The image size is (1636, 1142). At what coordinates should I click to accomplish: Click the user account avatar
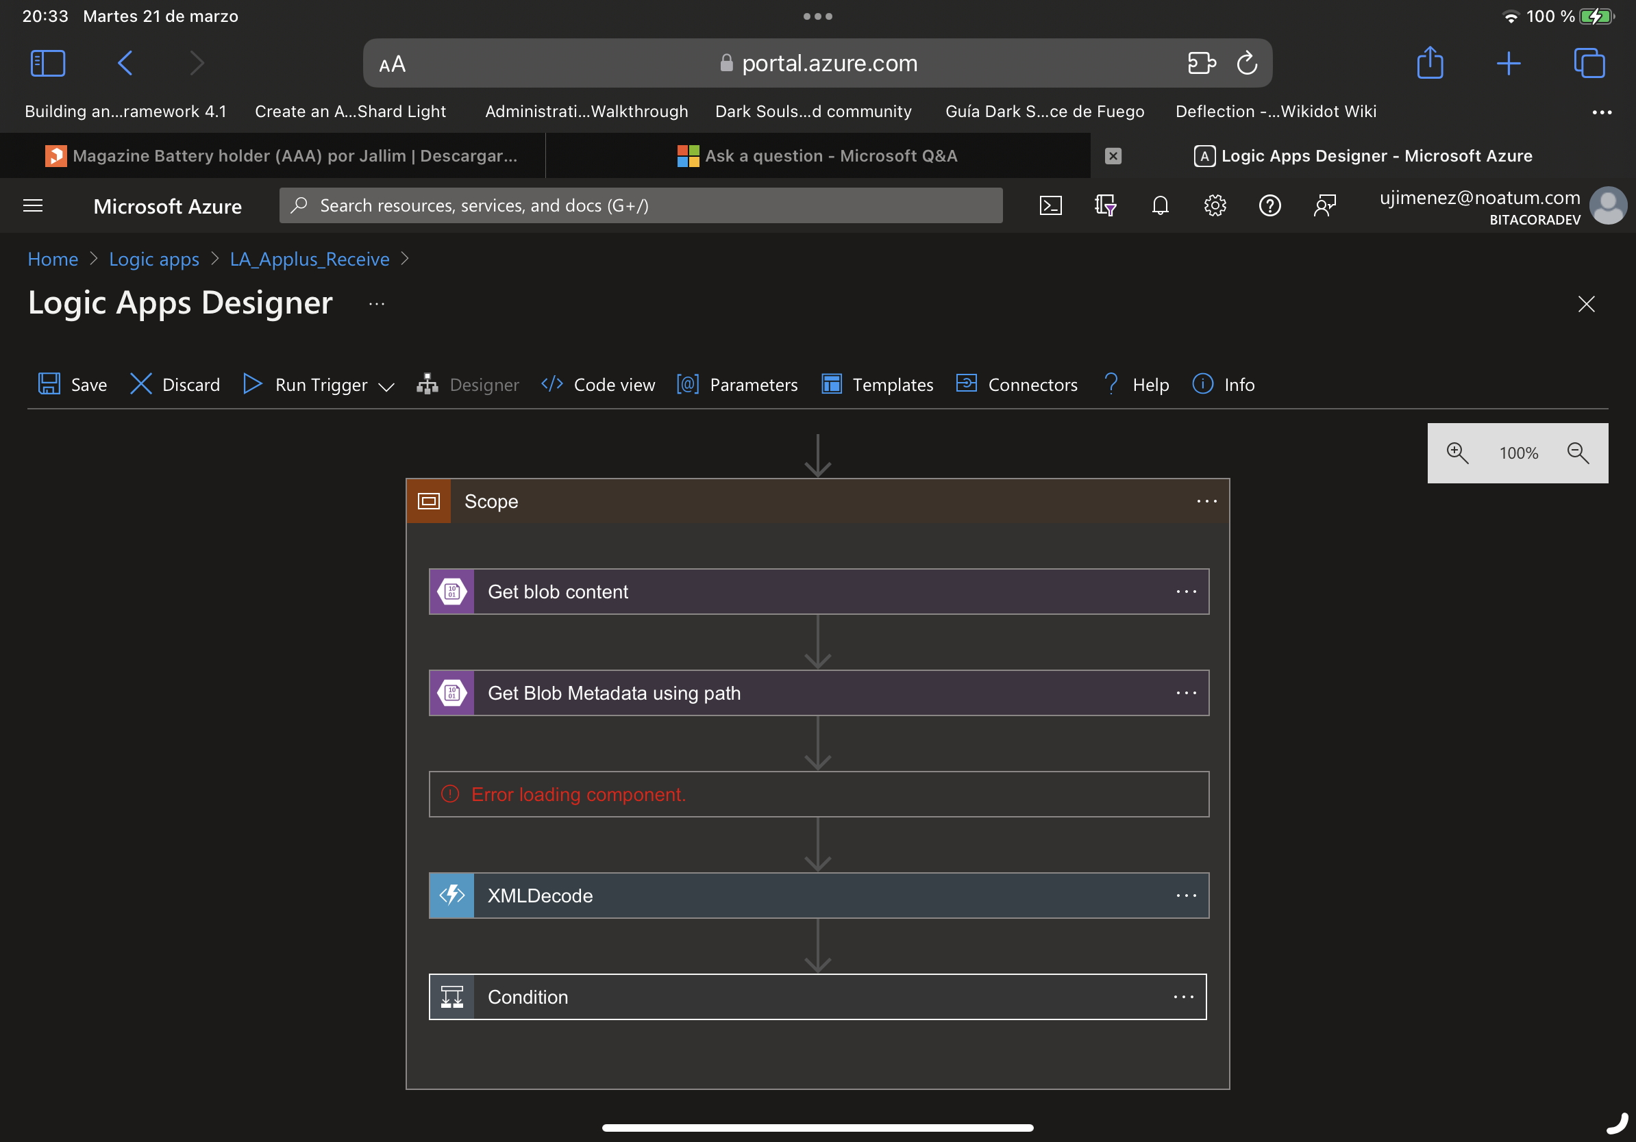[x=1607, y=206]
